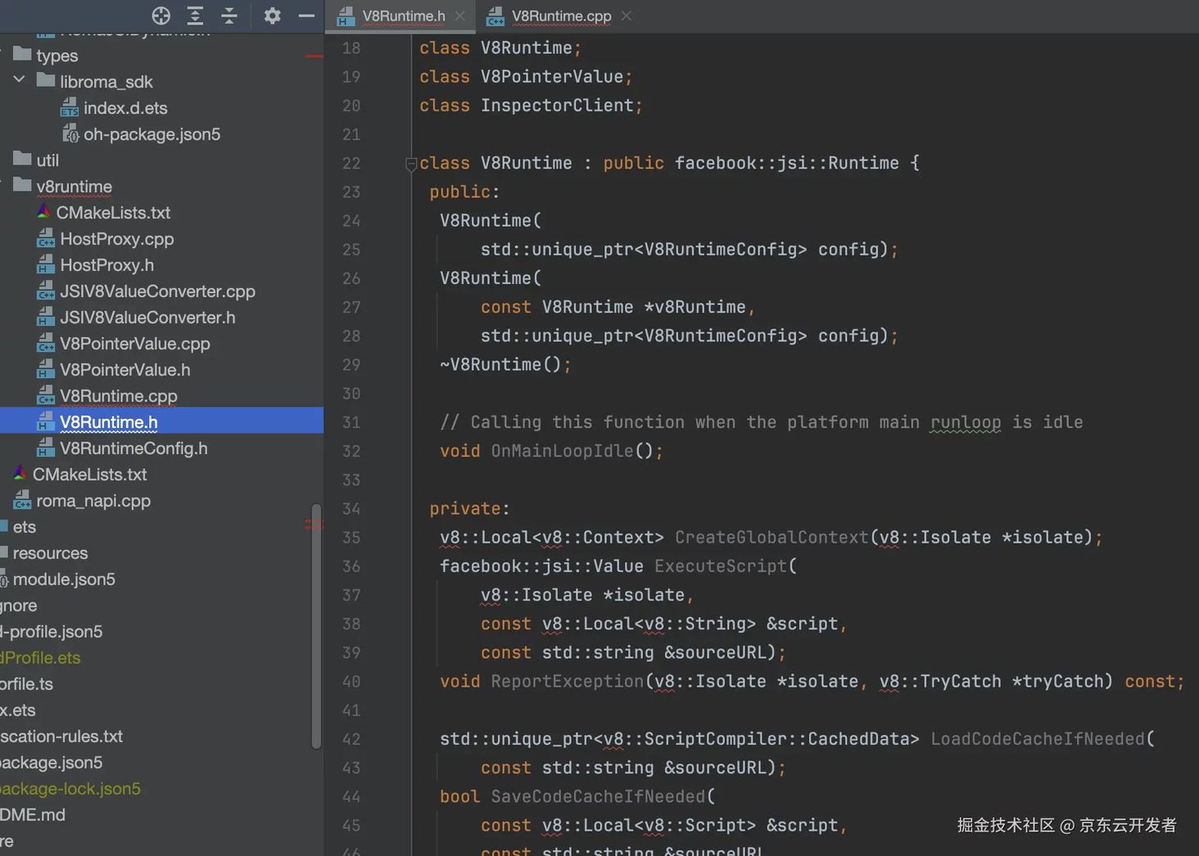Open V8RuntimeConfig.h from the tree
The width and height of the screenshot is (1199, 856).
133,448
